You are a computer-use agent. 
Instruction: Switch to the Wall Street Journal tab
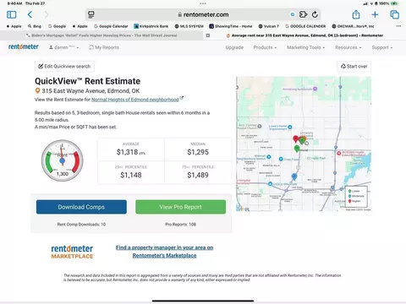click(x=101, y=35)
